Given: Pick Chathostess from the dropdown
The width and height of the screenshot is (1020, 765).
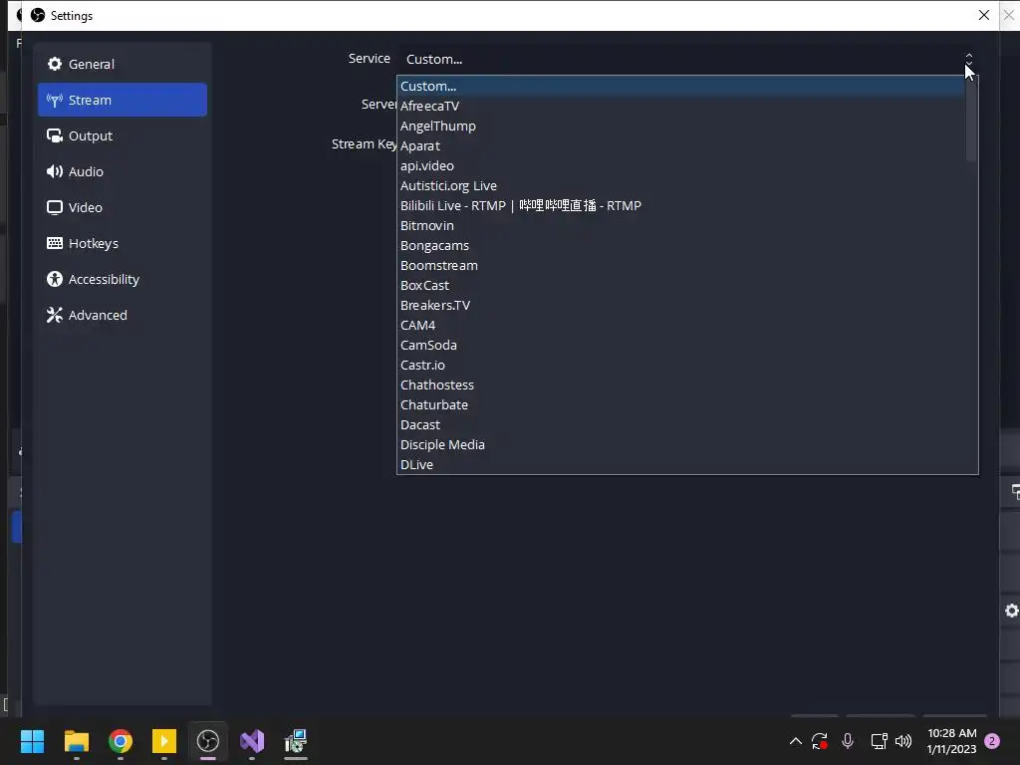Looking at the screenshot, I should [x=681, y=385].
